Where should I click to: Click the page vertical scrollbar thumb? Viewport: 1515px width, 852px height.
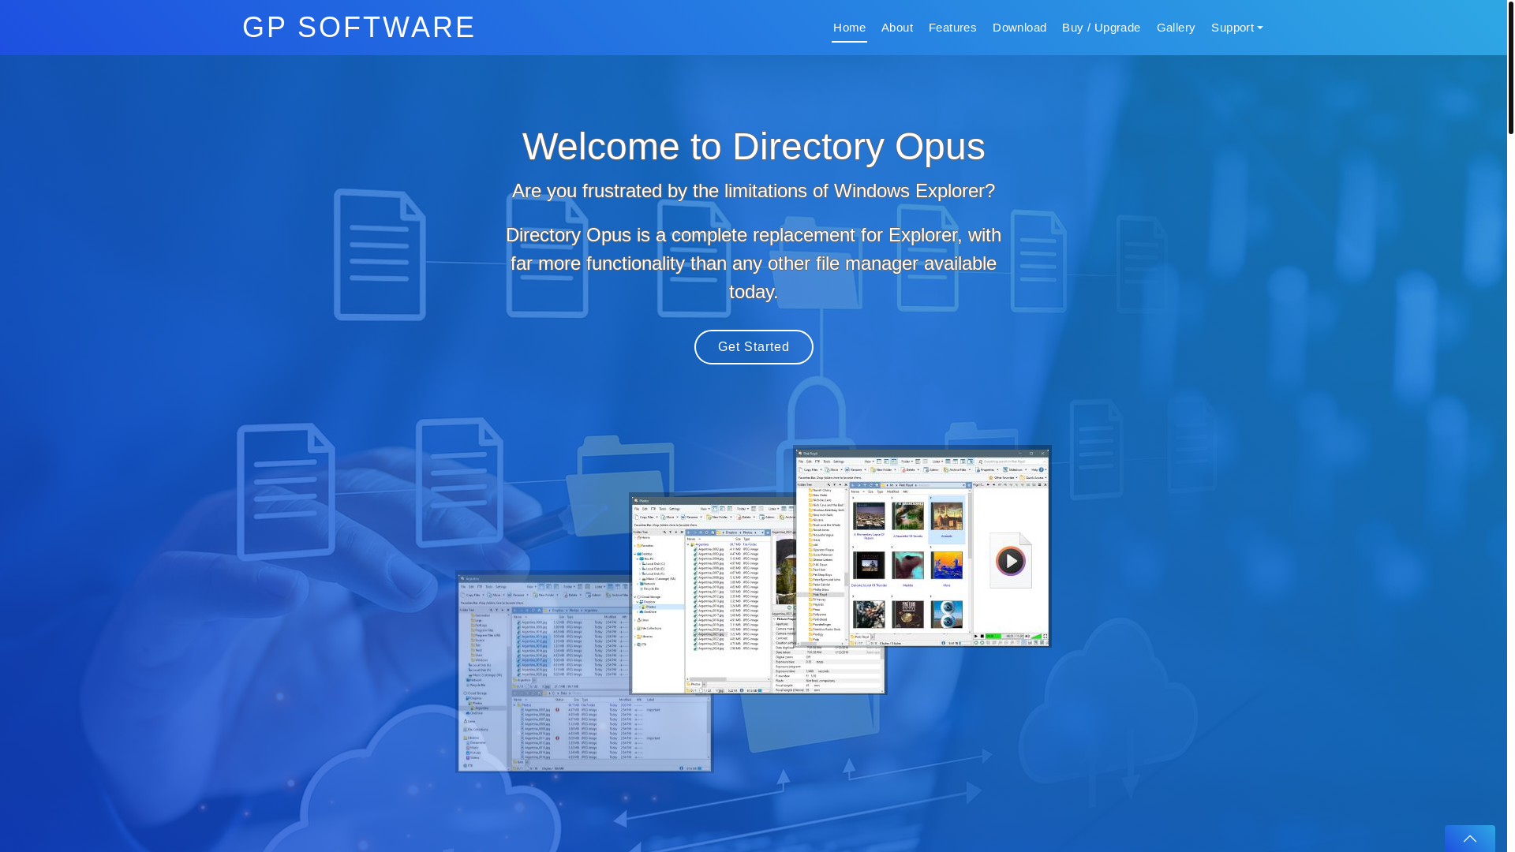point(1511,67)
